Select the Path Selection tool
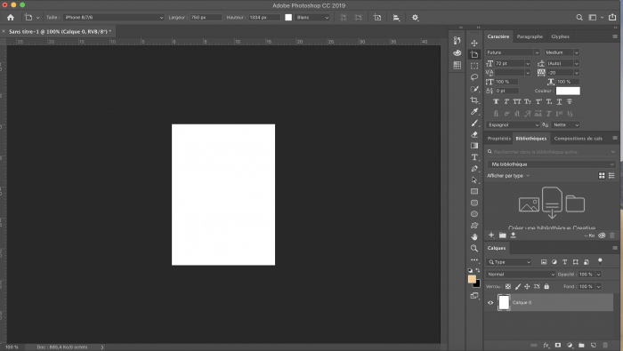623x351 pixels. (474, 180)
